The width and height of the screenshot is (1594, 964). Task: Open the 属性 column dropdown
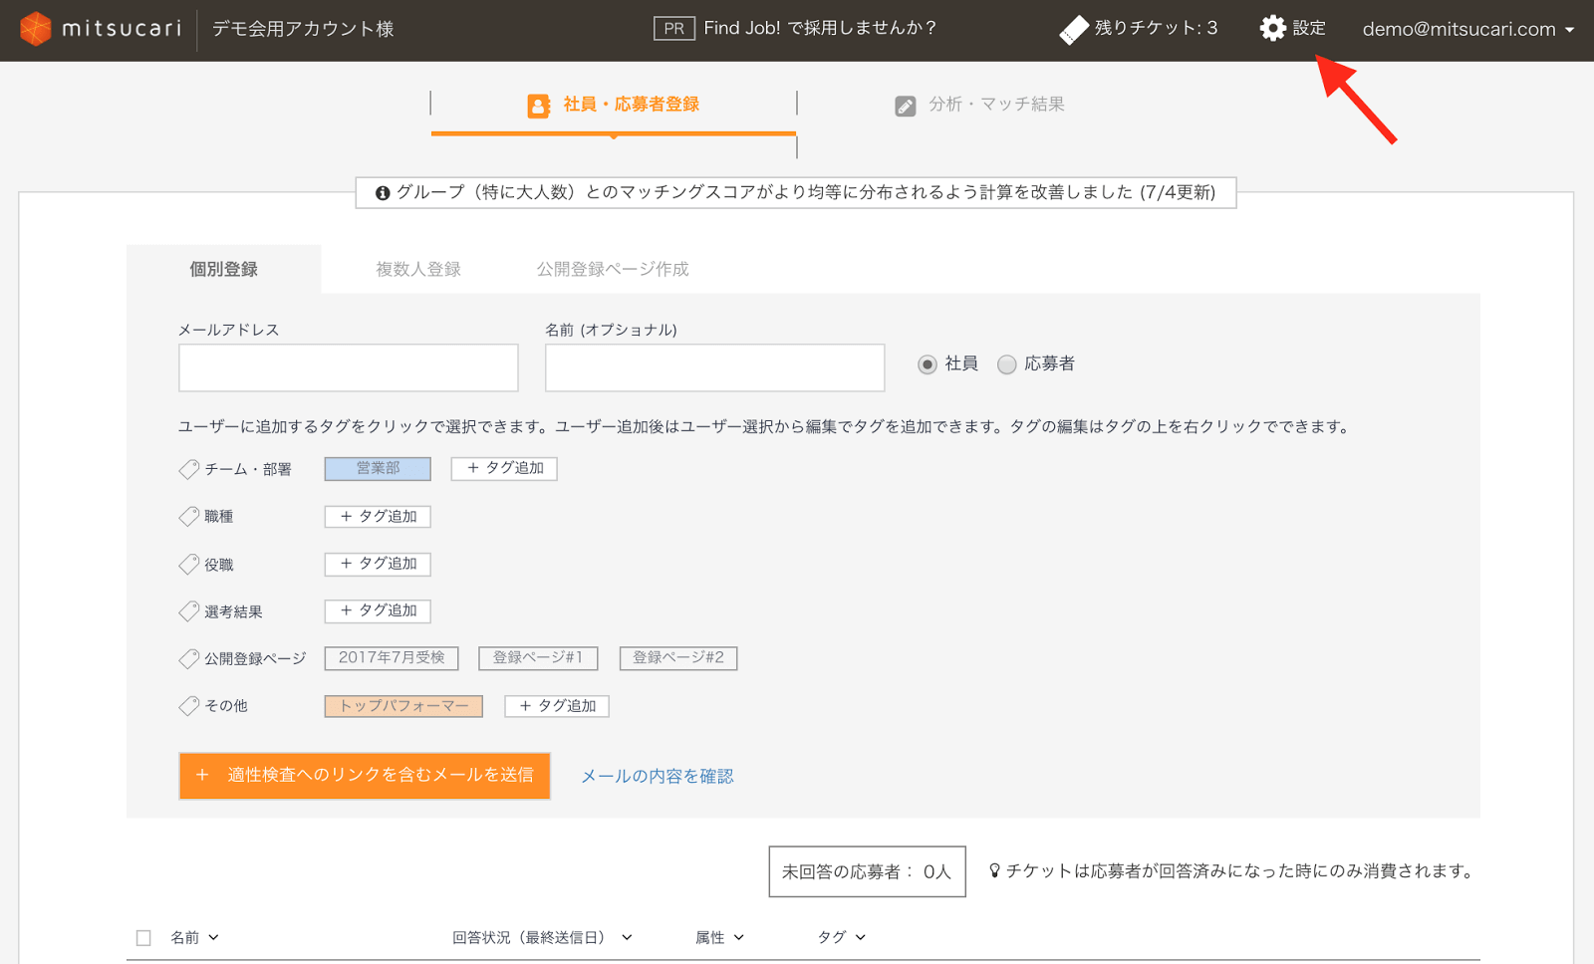click(739, 937)
